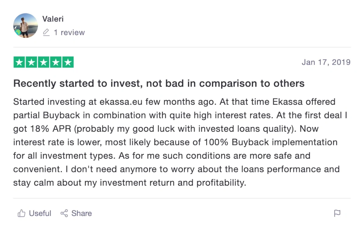Click the pencil icon beside 1 review
Viewport: 364px width, 232px height.
click(46, 32)
